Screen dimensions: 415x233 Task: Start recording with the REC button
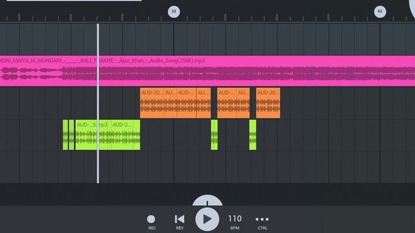coord(151,222)
